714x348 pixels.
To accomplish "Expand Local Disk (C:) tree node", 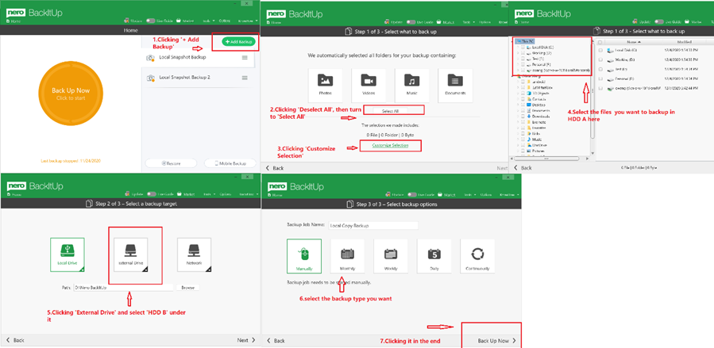I will click(518, 48).
